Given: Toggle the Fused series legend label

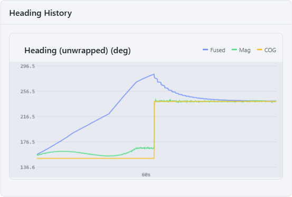Looking at the screenshot, I should [x=218, y=50].
